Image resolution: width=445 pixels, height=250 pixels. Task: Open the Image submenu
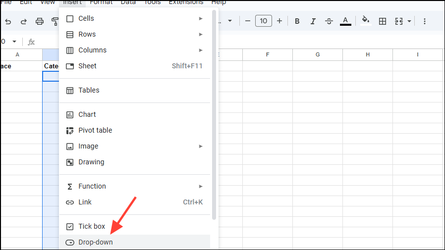[x=135, y=146]
